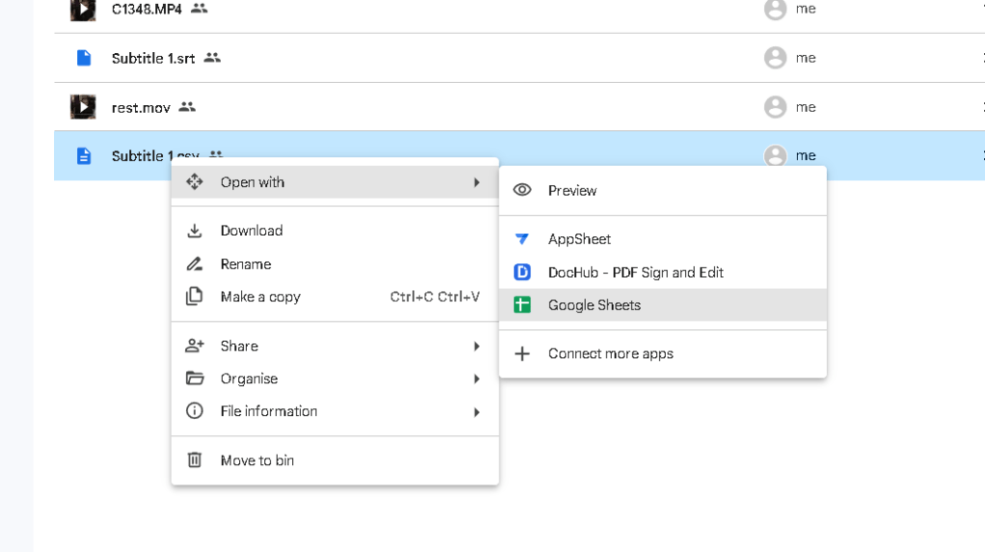Click the AppSheet blue icon

(522, 239)
